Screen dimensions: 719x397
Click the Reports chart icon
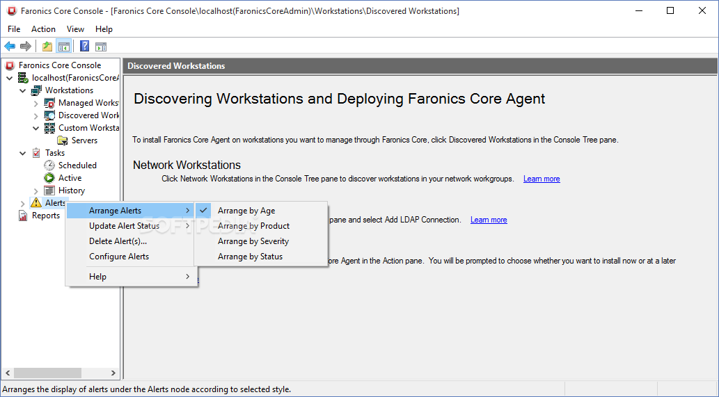pos(23,216)
